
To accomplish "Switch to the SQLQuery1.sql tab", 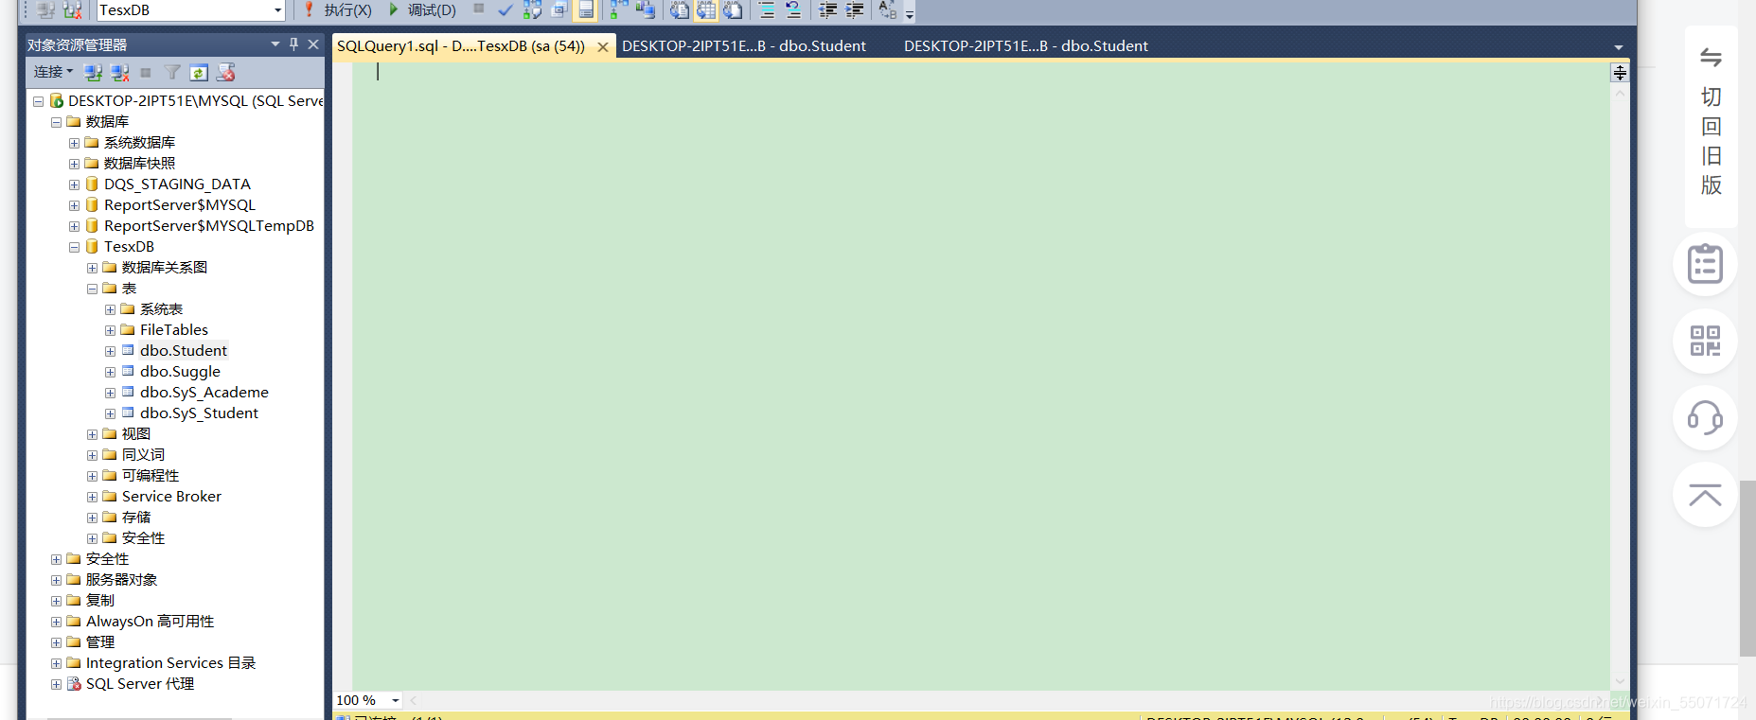I will click(x=461, y=46).
